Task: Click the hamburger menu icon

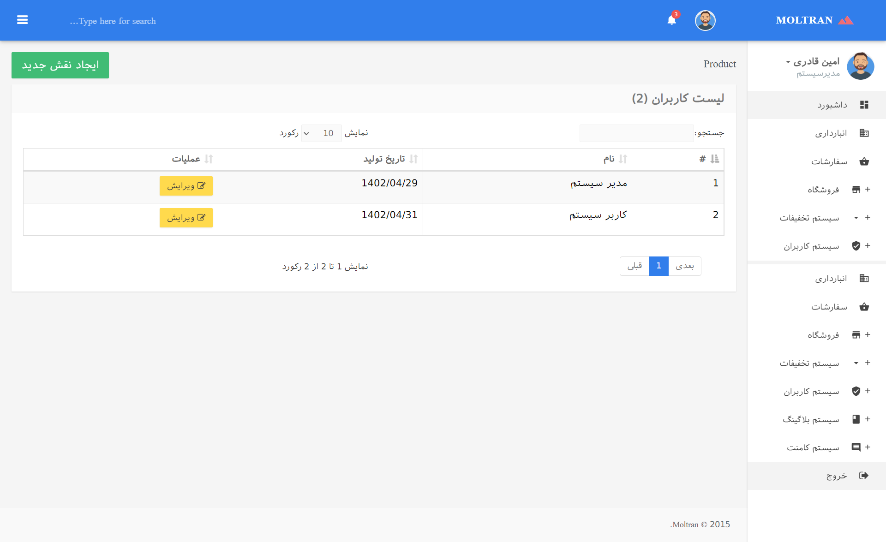Action: pos(22,20)
